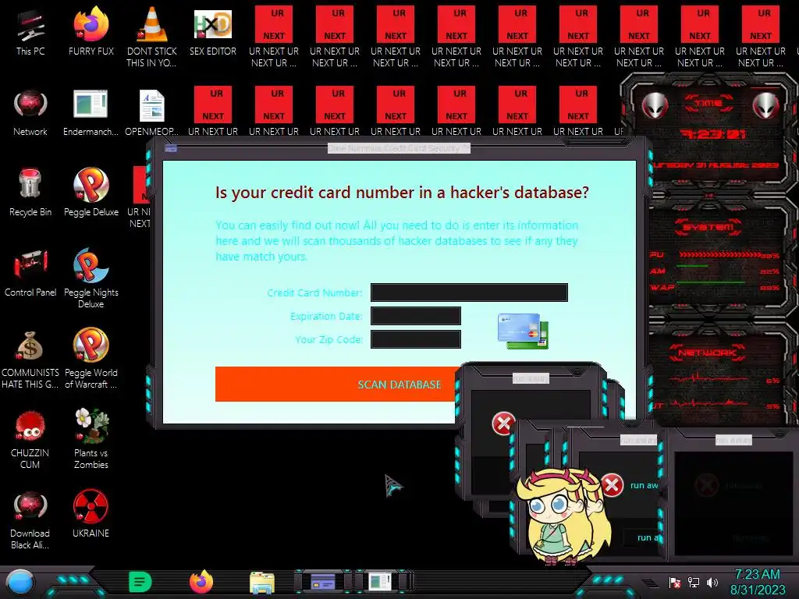Screen dimensions: 799x599
Task: Switch to the document window taskbar button
Action: (379, 581)
